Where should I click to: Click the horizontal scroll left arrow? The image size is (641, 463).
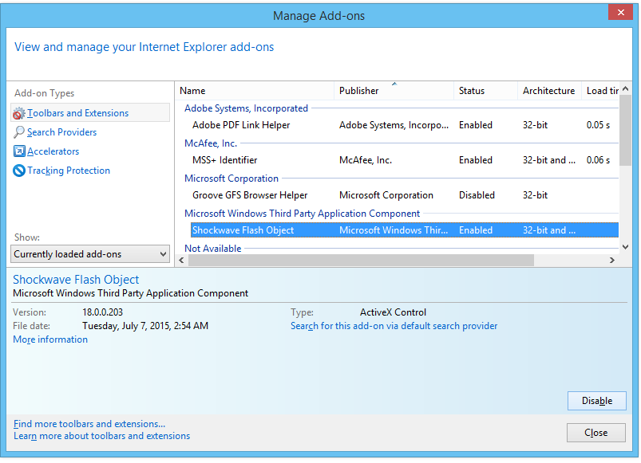(181, 261)
